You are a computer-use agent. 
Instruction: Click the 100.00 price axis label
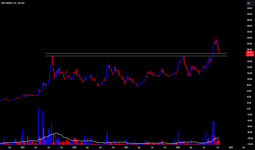click(250, 79)
